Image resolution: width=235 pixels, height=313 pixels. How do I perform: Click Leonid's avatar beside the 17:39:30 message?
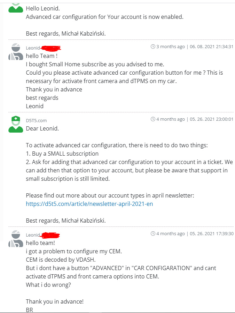pos(16,239)
